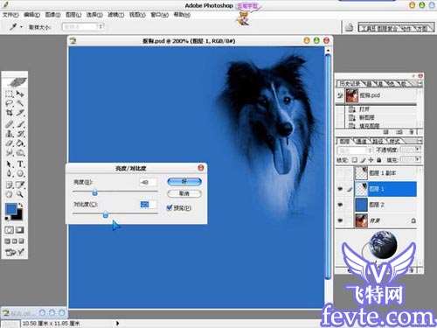
Task: Open the 文件 menu
Action: pyautogui.click(x=10, y=15)
